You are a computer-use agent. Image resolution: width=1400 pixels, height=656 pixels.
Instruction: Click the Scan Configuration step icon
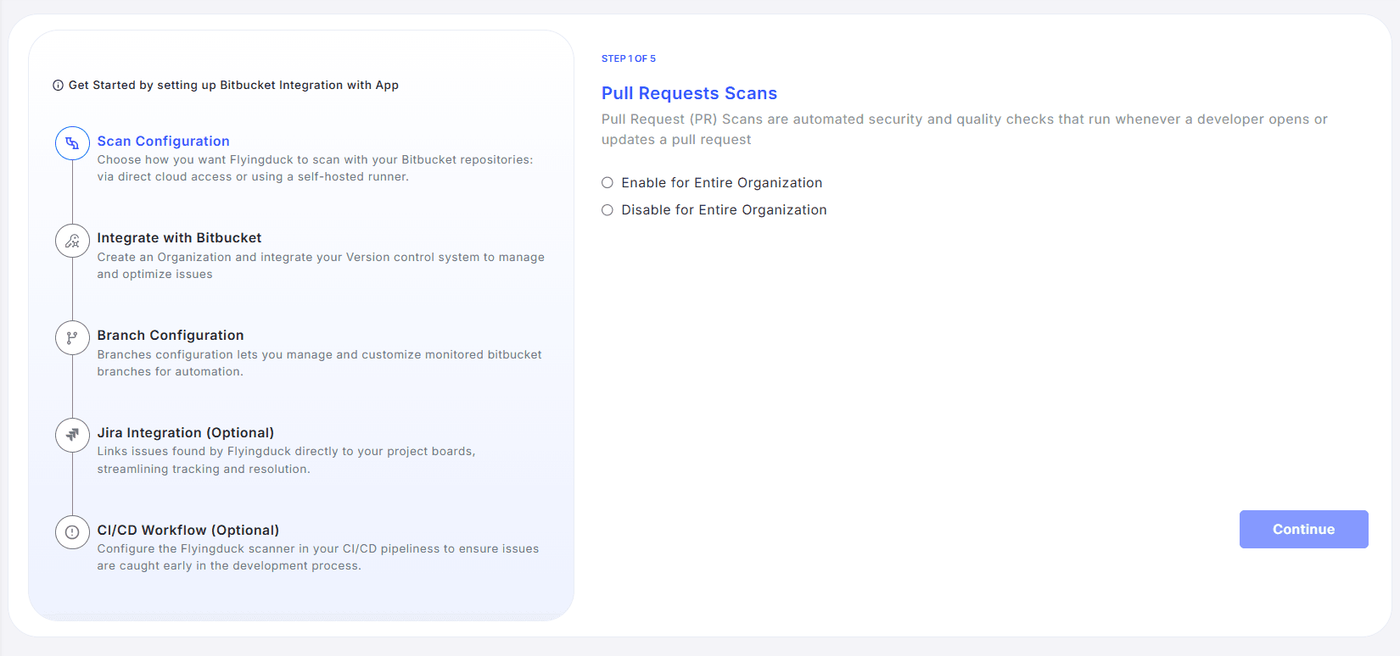[72, 143]
